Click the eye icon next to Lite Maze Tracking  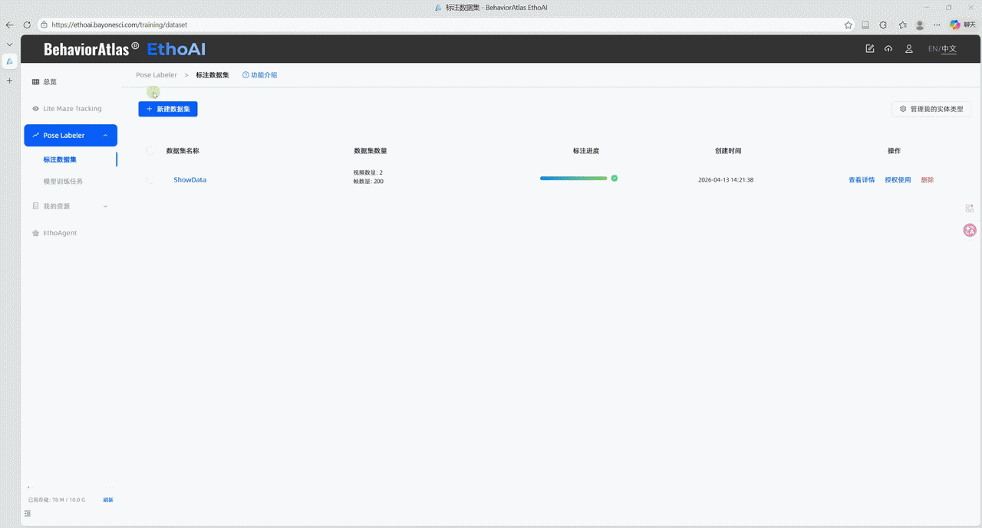tap(35, 109)
